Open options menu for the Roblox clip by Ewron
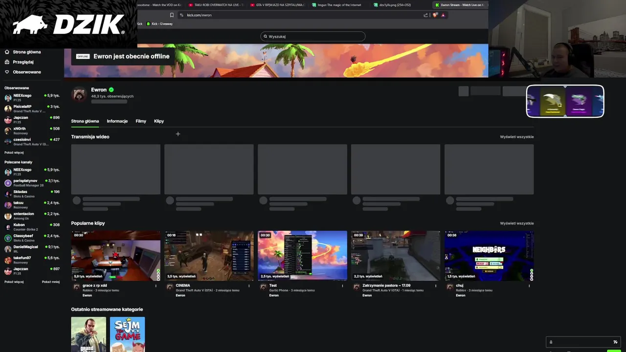 tap(529, 286)
